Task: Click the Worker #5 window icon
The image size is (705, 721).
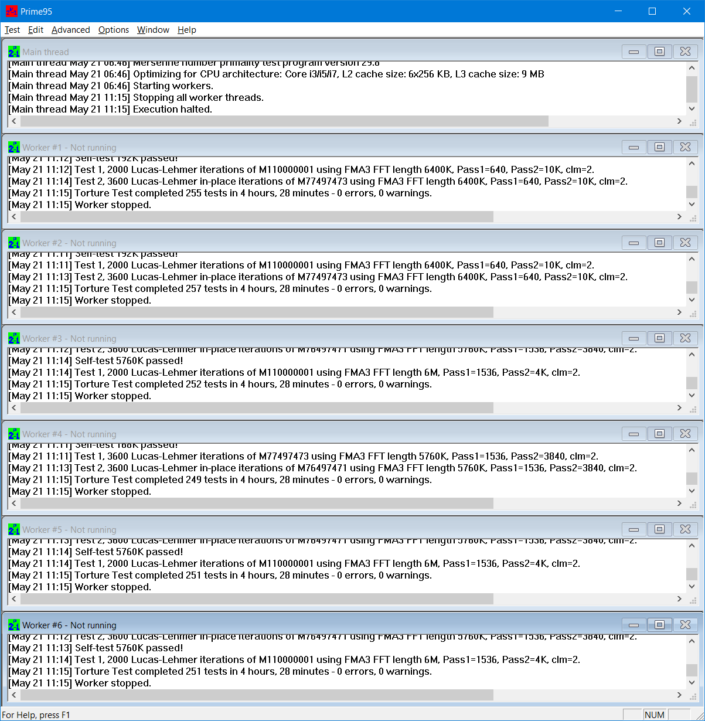Action: tap(14, 529)
